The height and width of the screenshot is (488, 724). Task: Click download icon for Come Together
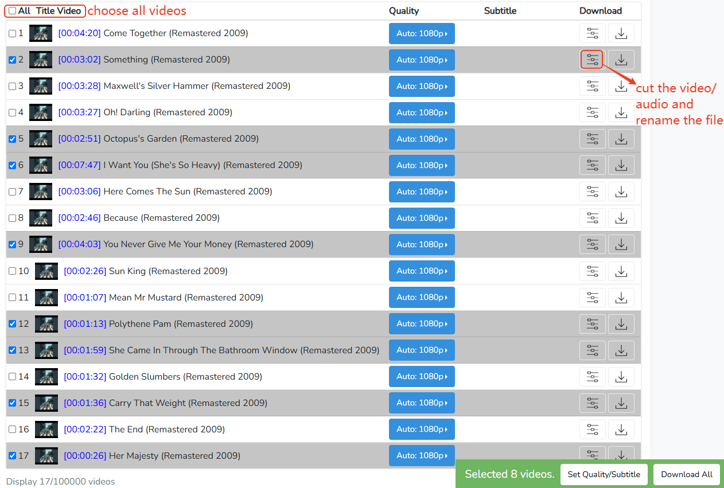(x=621, y=34)
